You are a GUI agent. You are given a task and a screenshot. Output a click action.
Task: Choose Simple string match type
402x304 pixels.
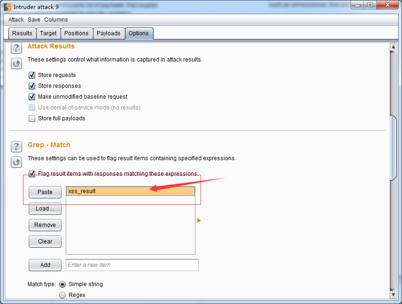click(x=62, y=284)
